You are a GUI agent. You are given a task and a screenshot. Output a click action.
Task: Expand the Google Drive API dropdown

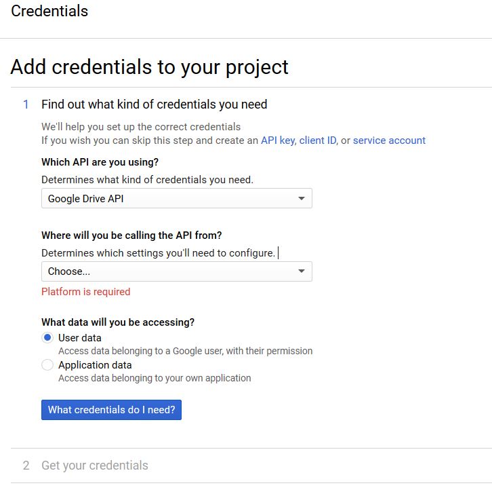[176, 199]
